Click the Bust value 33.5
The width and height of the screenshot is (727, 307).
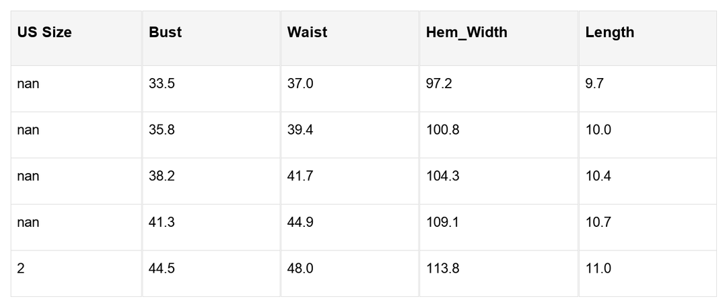[162, 84]
